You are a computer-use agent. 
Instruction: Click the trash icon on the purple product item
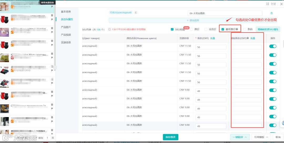click(x=52, y=28)
